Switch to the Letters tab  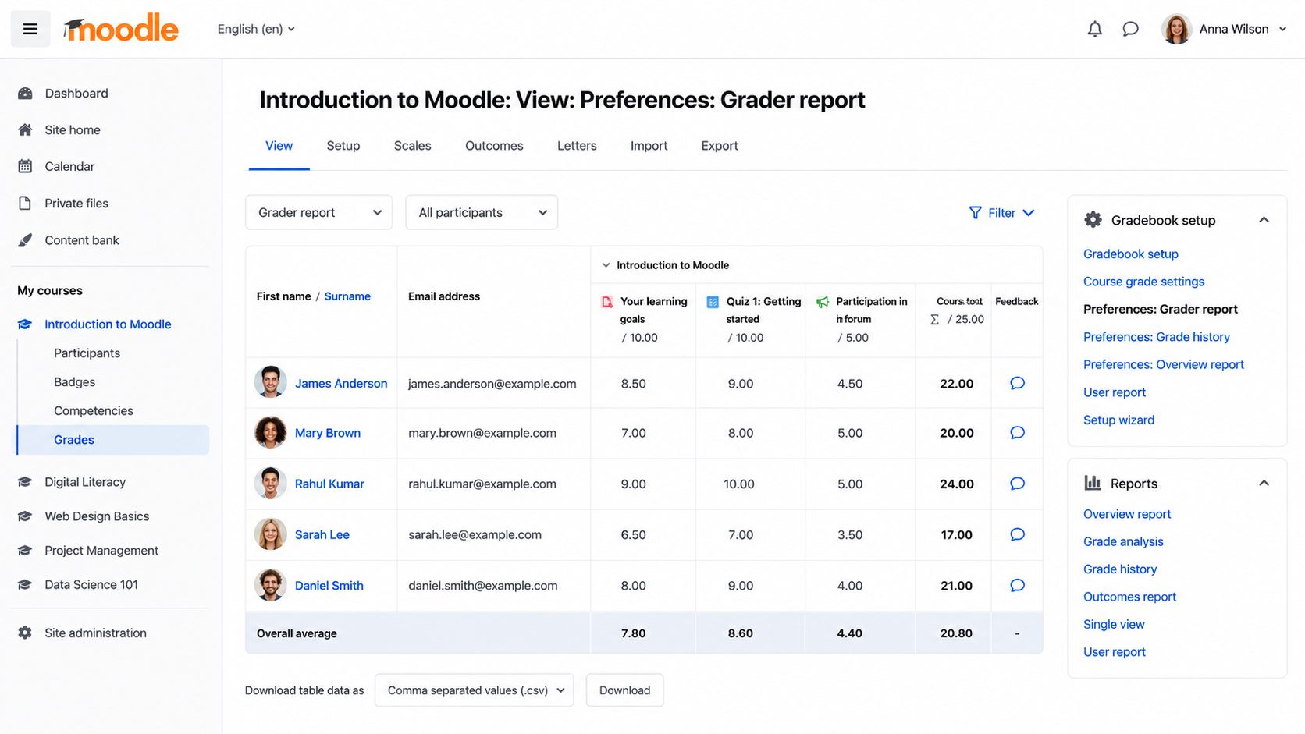[577, 146]
